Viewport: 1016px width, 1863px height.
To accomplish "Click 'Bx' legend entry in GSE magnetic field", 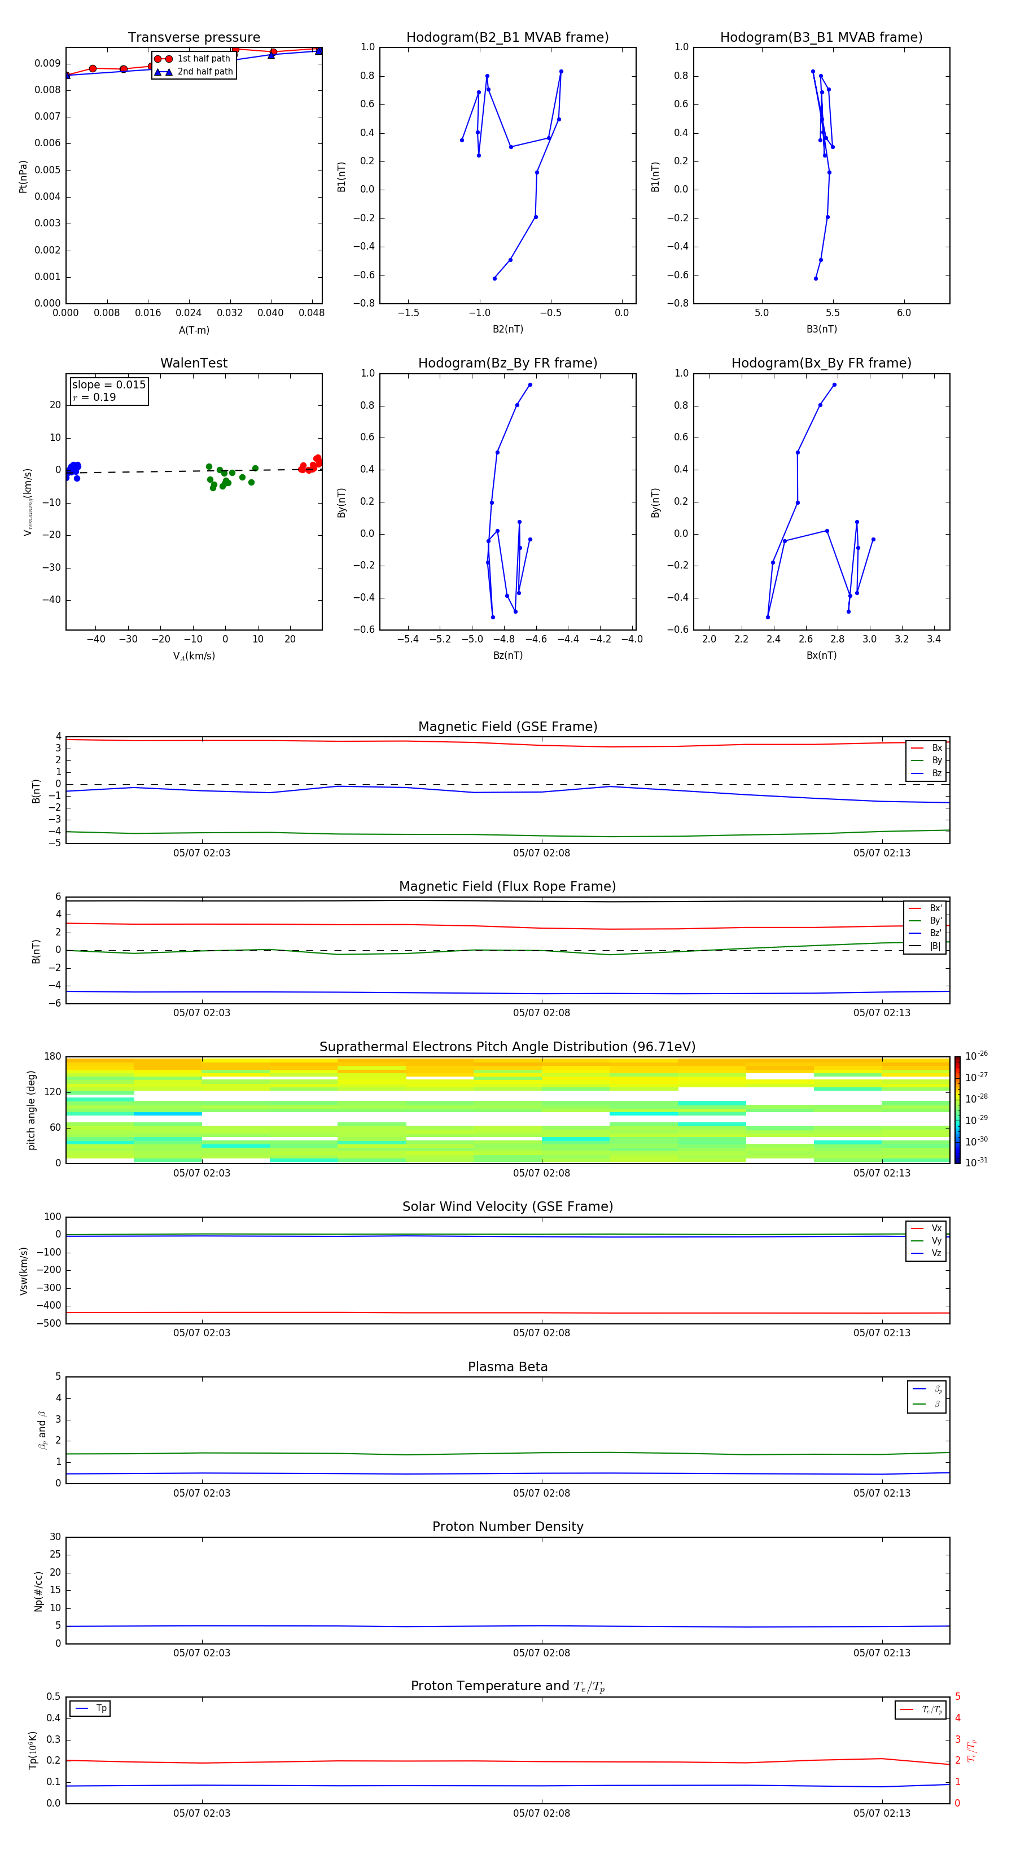I will click(926, 748).
